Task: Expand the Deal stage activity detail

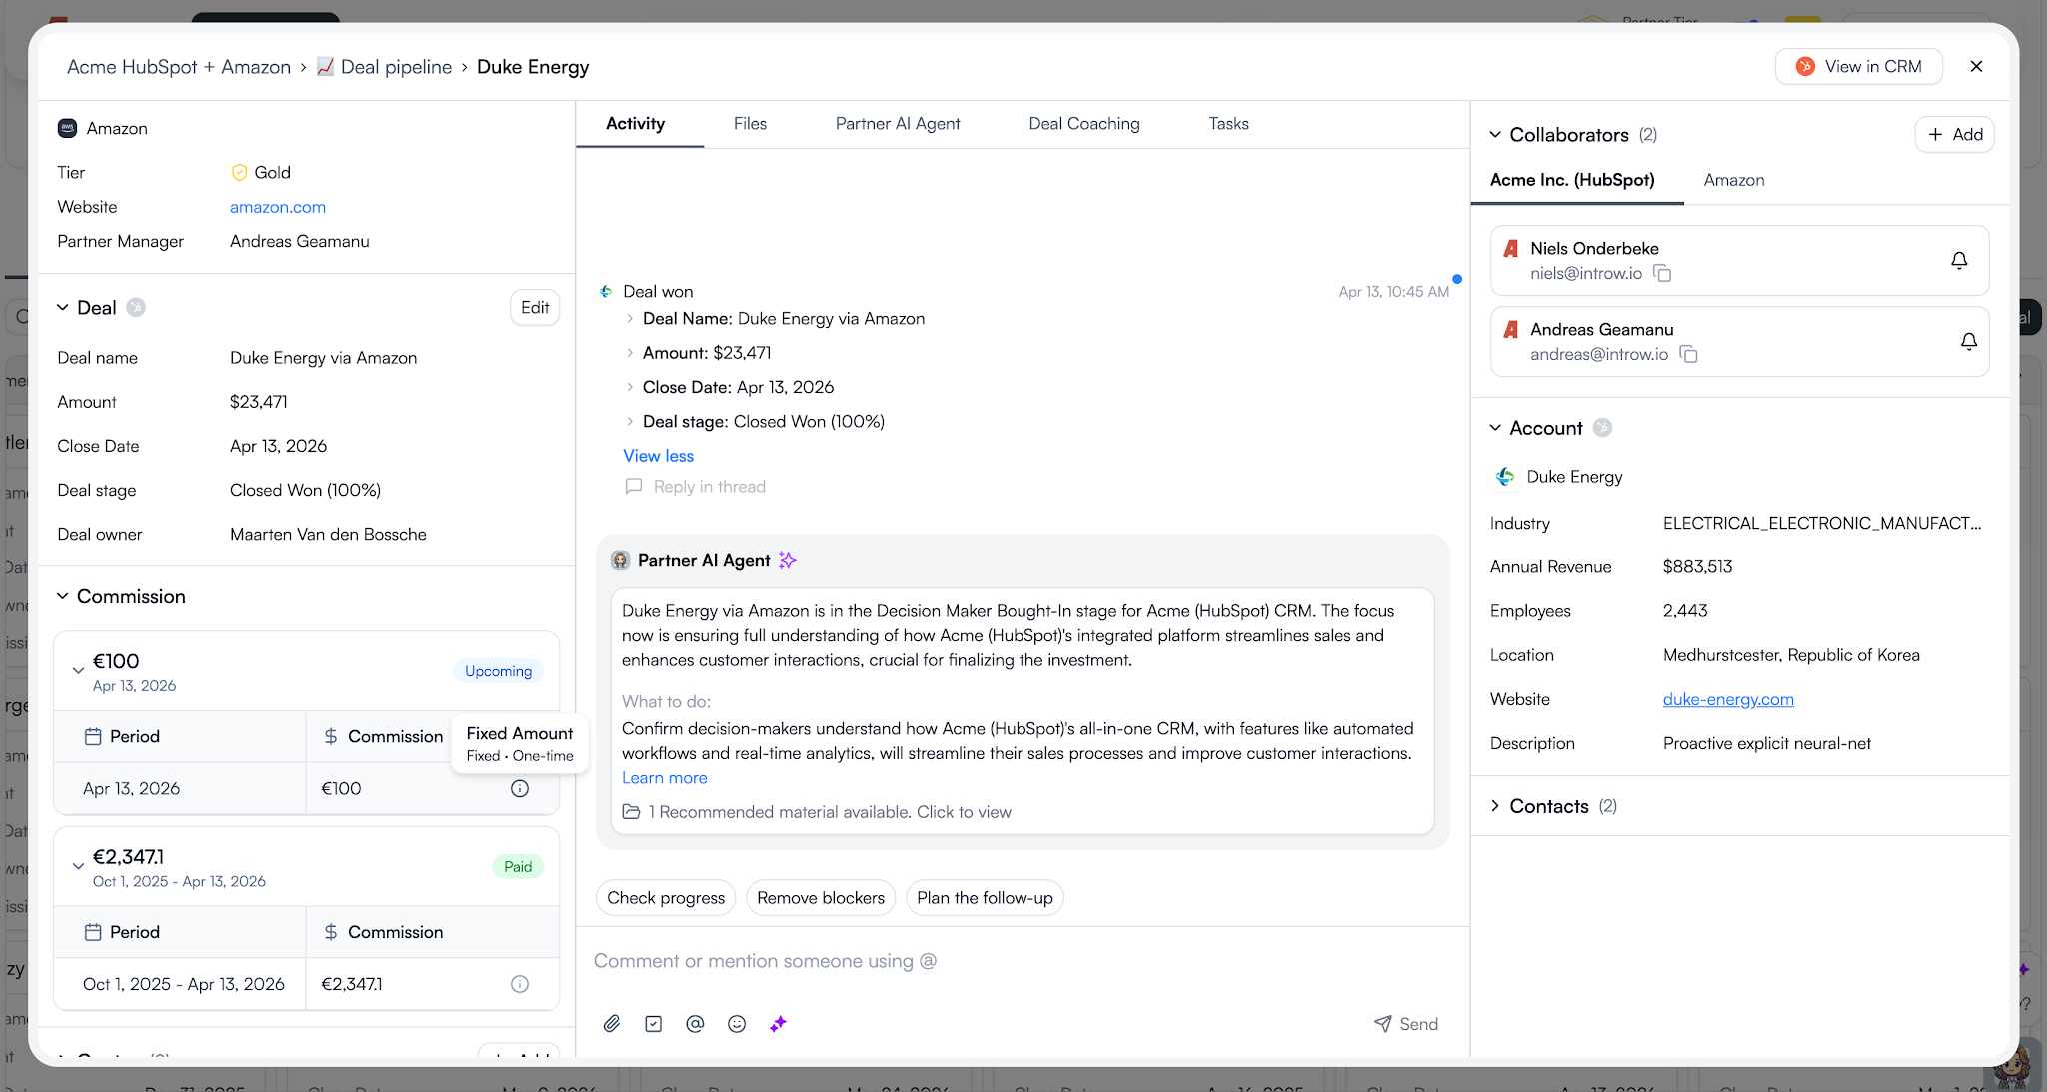Action: 630,422
